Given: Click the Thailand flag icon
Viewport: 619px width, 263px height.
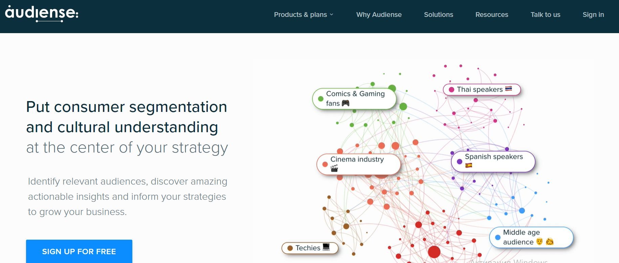Looking at the screenshot, I should click(x=508, y=89).
